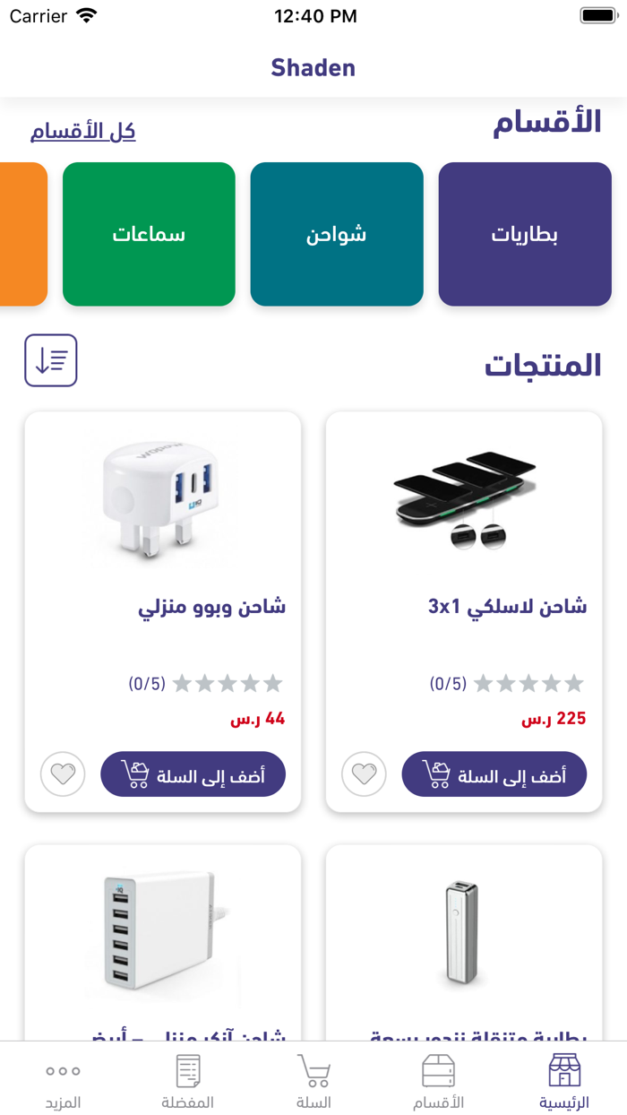Open the الرئيسية home tab
This screenshot has height=1115, width=627.
[563, 1081]
